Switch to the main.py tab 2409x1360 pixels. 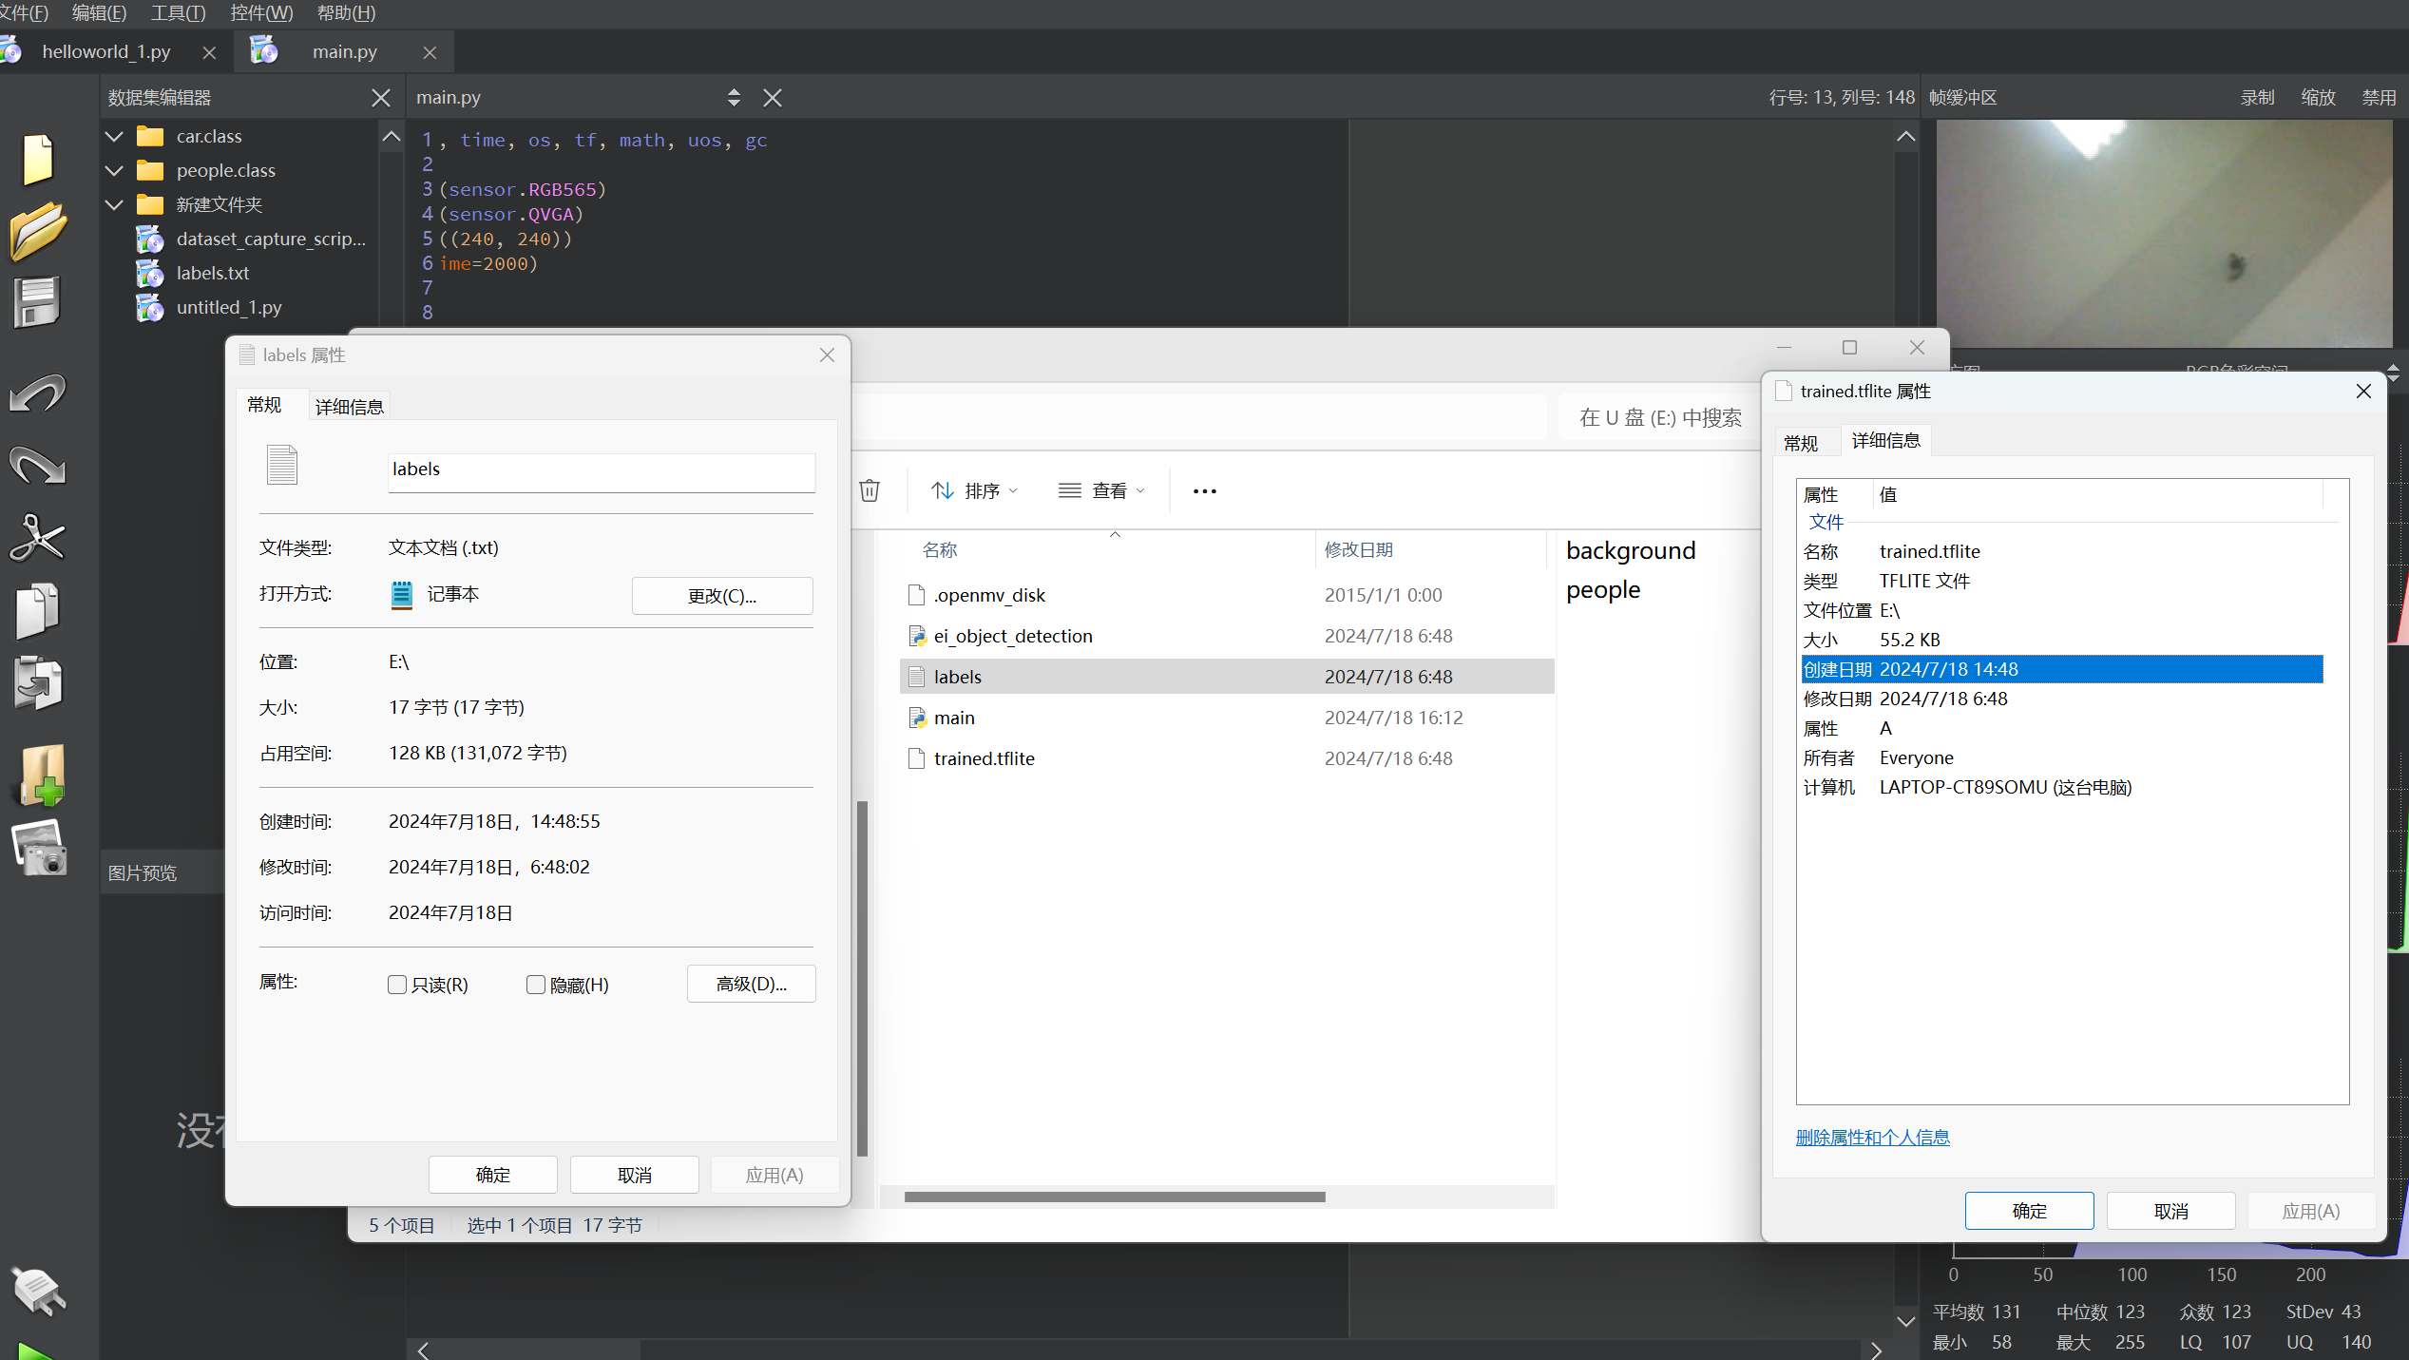345,52
